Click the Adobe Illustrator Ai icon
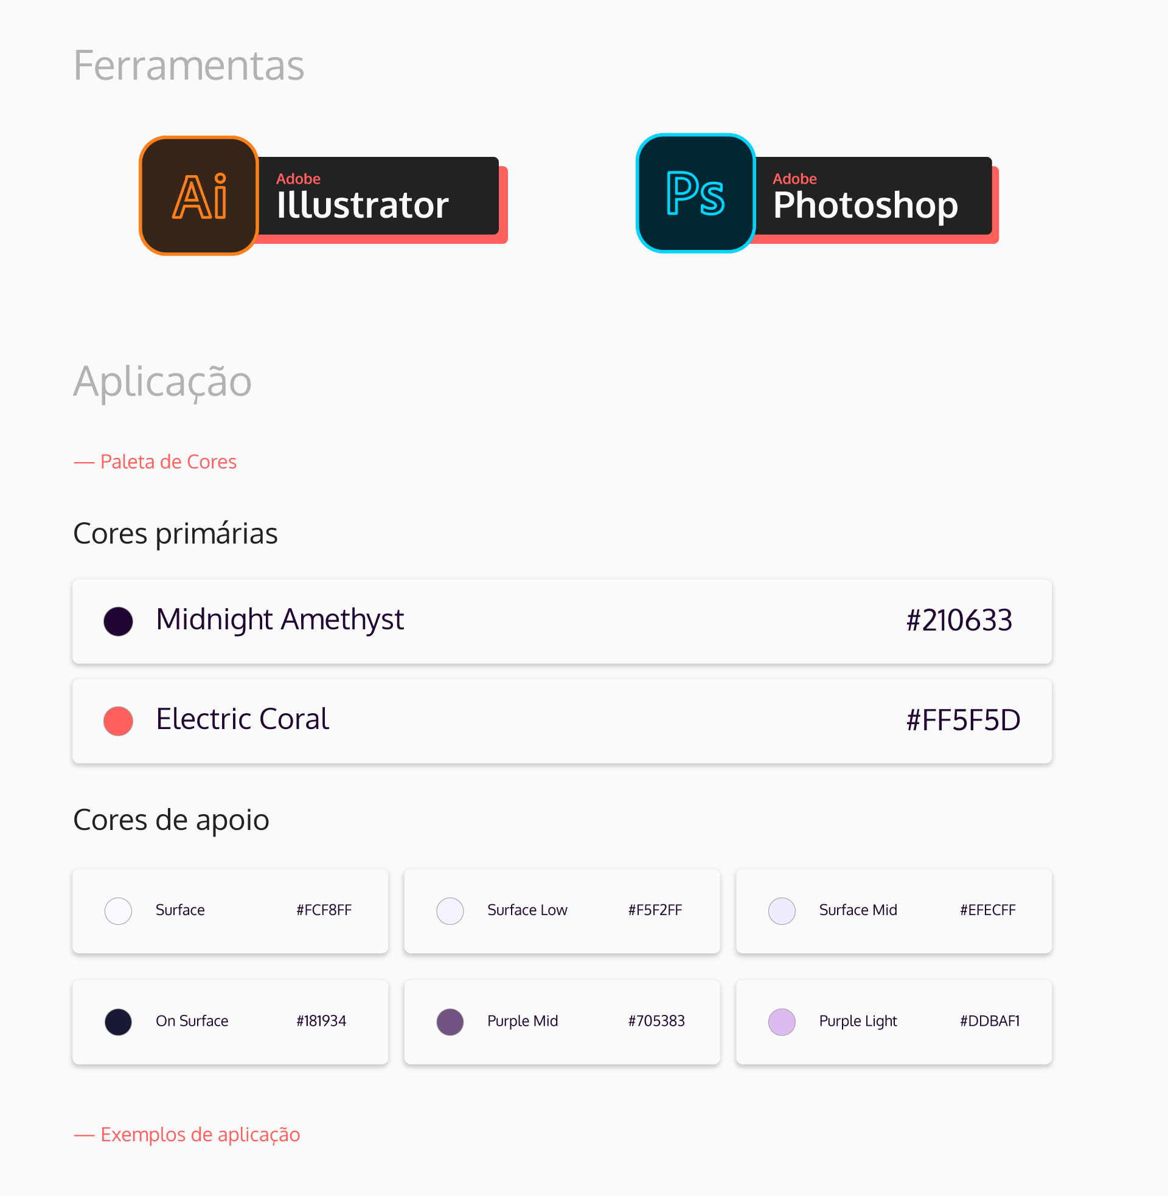 [x=199, y=196]
